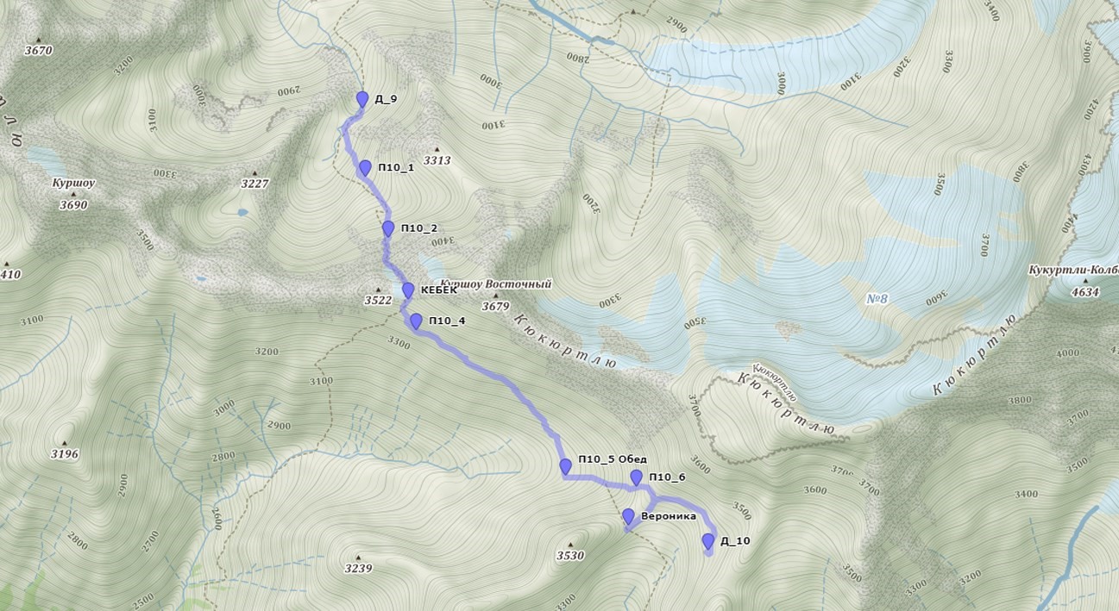Click the 3196 peak elevation label

pos(65,454)
